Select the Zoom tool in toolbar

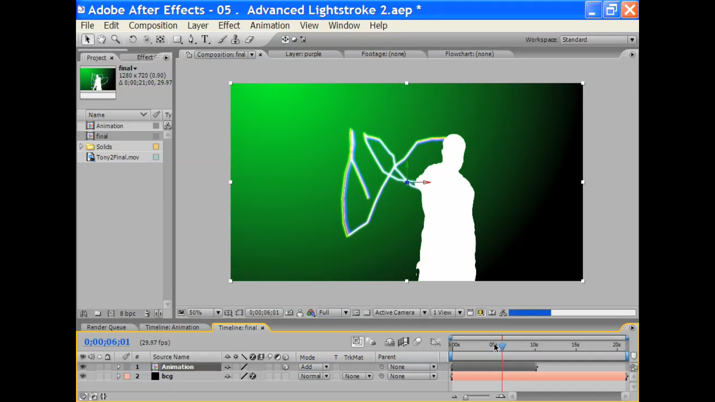[x=116, y=39]
